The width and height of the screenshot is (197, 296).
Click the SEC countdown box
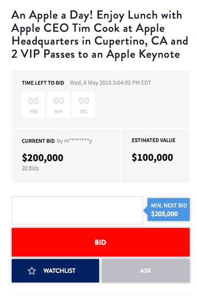[83, 104]
